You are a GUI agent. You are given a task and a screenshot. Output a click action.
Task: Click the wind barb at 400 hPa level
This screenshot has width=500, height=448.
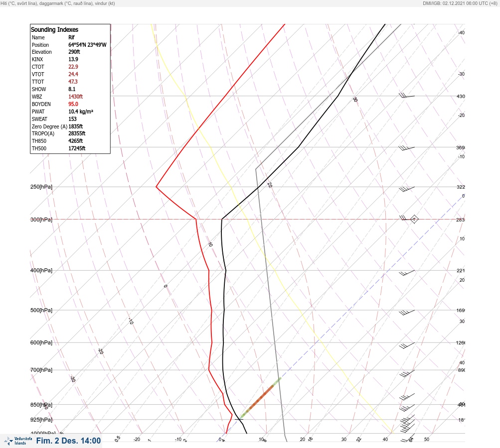(407, 273)
